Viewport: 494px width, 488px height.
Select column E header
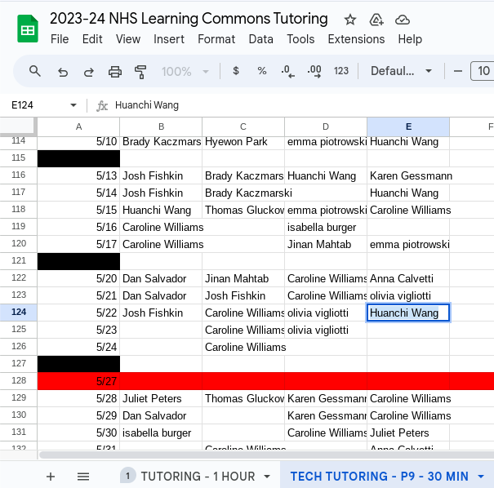[408, 126]
